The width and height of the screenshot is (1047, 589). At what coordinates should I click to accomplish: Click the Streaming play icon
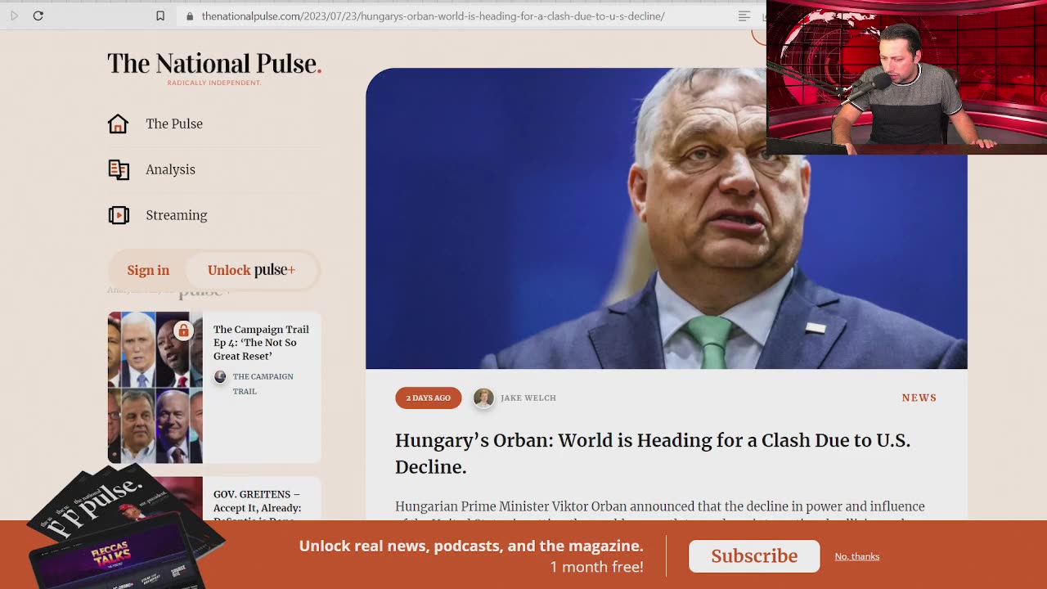coord(119,215)
